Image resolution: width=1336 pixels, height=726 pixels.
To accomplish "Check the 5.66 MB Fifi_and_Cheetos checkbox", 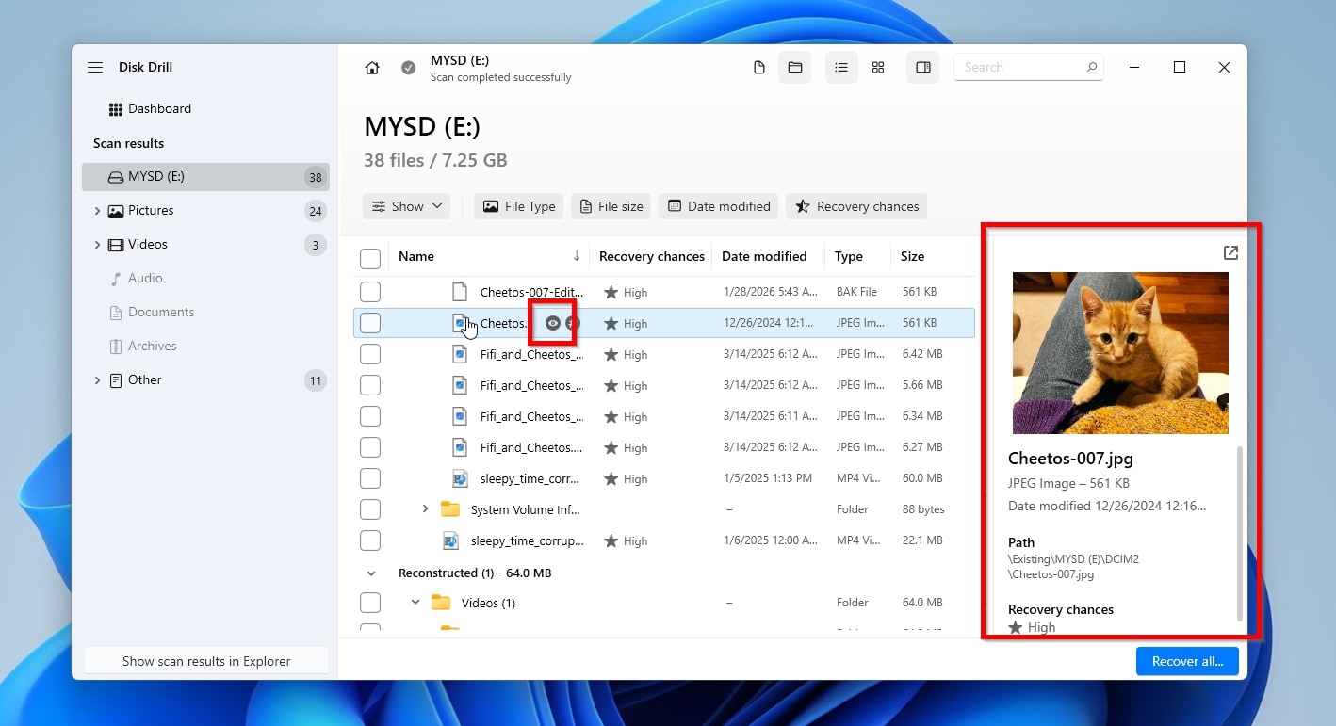I will (x=370, y=385).
